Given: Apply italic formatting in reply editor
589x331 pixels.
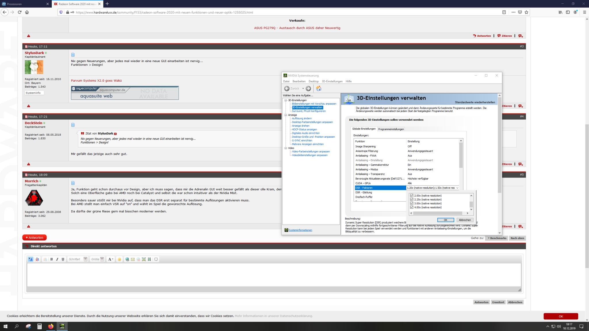Looking at the screenshot, I should 57,259.
